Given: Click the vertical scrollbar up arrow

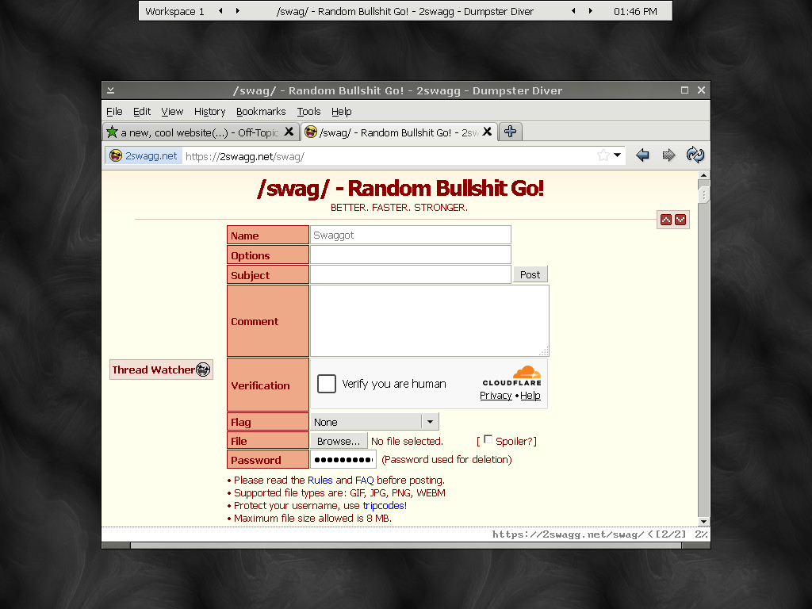Looking at the screenshot, I should tap(703, 175).
